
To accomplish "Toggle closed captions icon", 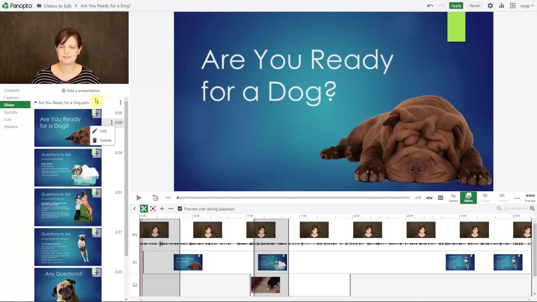I will click(441, 198).
